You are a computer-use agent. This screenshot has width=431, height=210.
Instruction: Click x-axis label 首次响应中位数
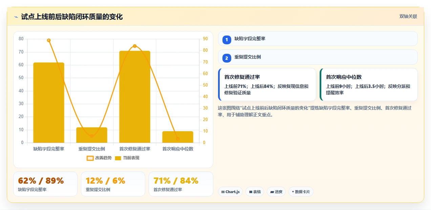178,149
